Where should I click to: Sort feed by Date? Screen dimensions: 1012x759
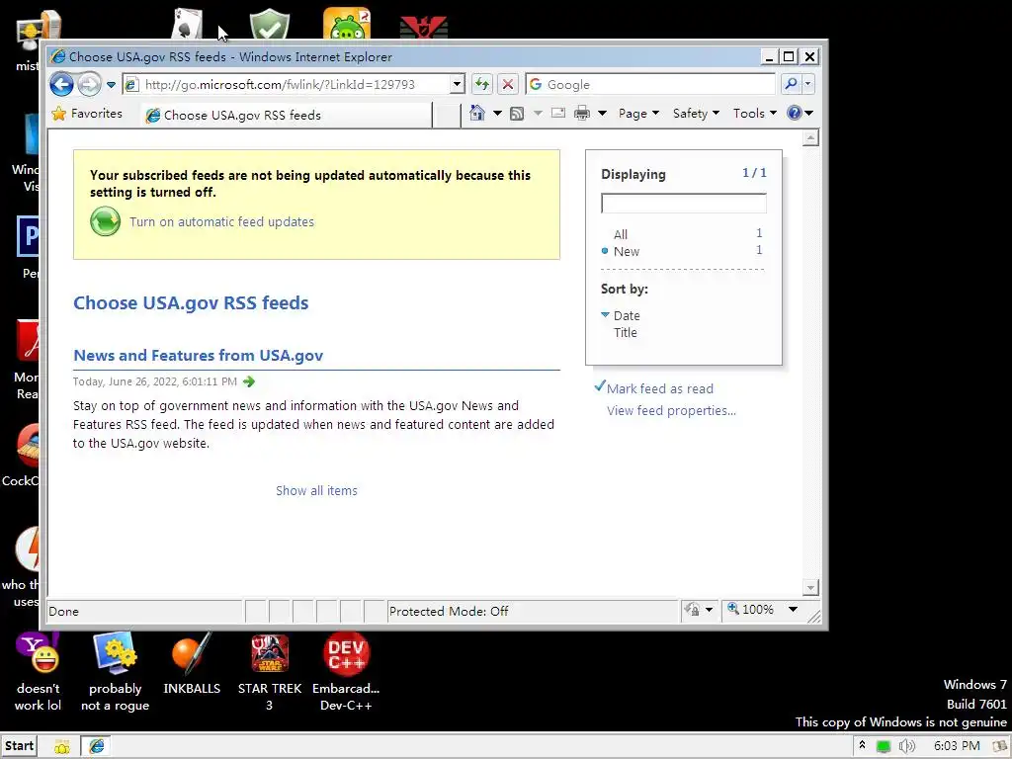click(627, 315)
